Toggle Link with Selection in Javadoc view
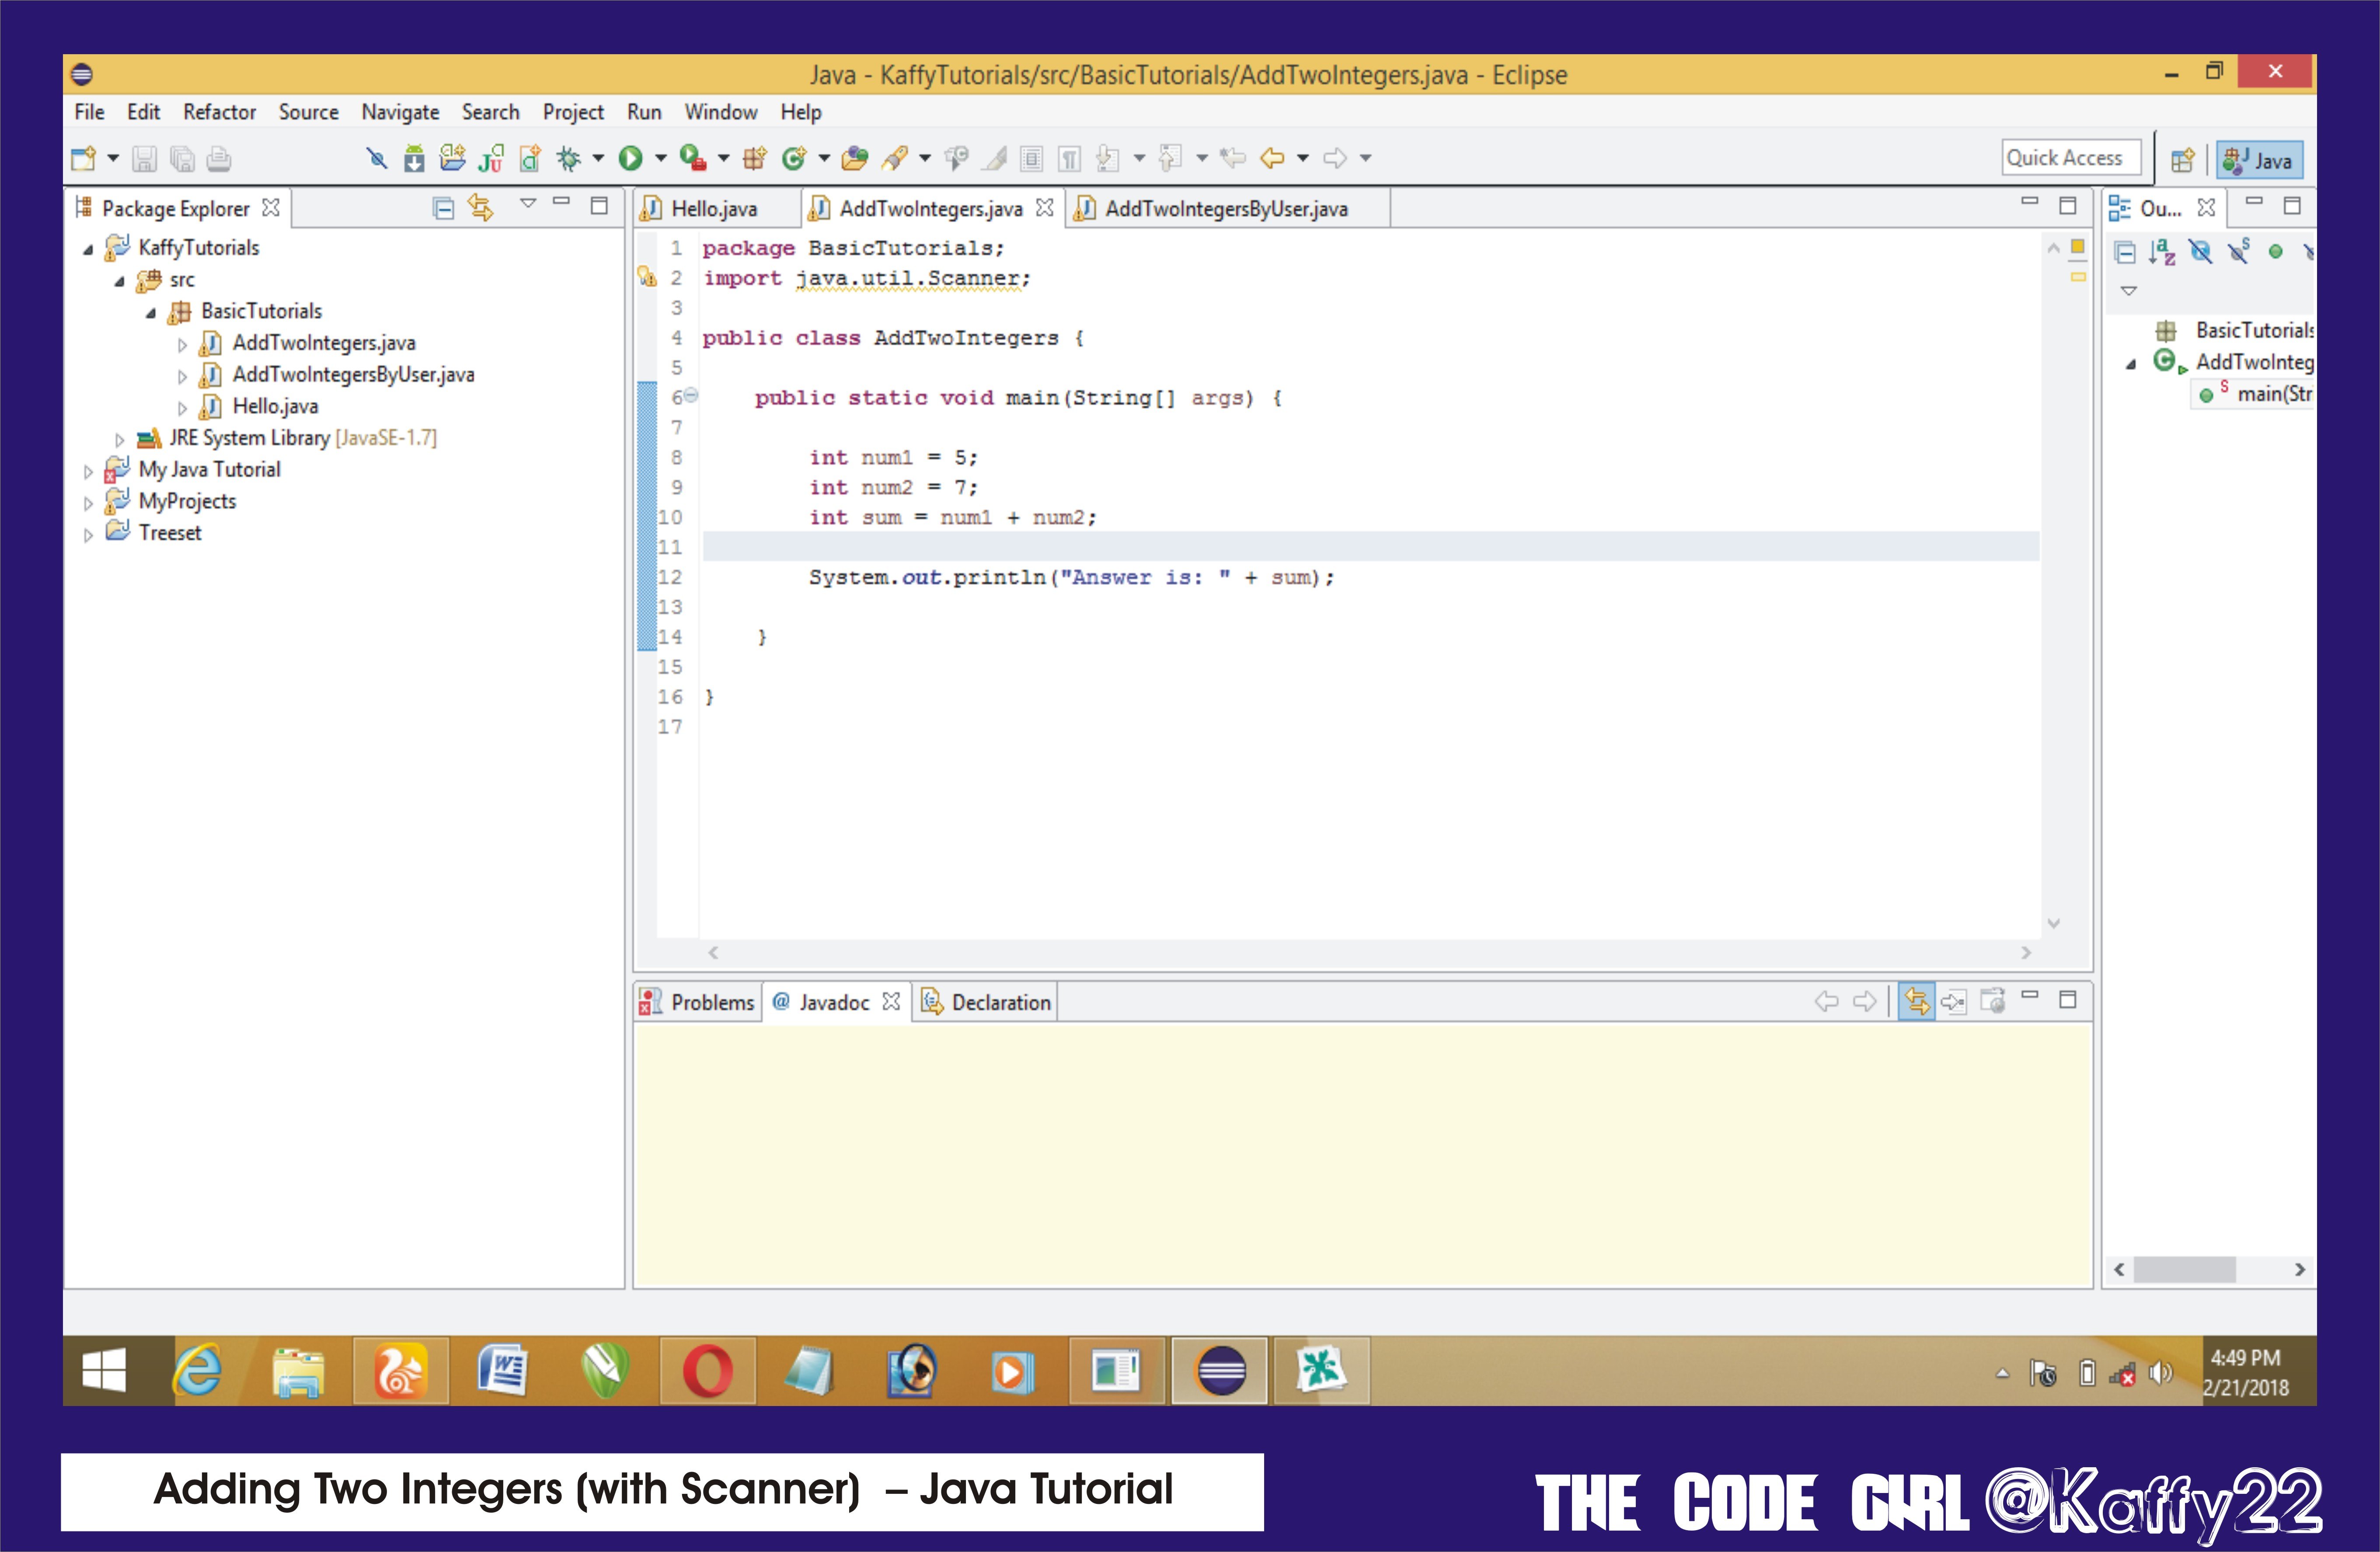The image size is (2380, 1552). tap(1916, 1000)
